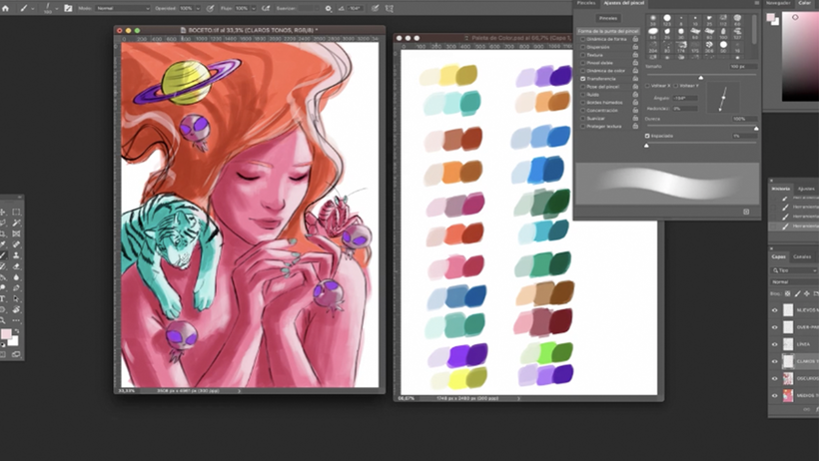Select the Blur drop tool
This screenshot has width=819, height=461.
(16, 277)
